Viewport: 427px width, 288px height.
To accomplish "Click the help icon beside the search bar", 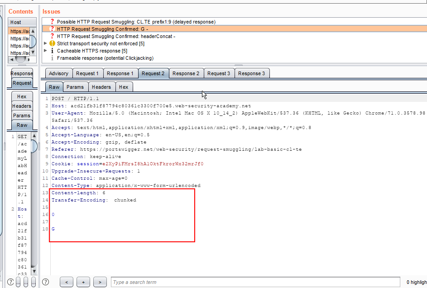I will (x=46, y=282).
